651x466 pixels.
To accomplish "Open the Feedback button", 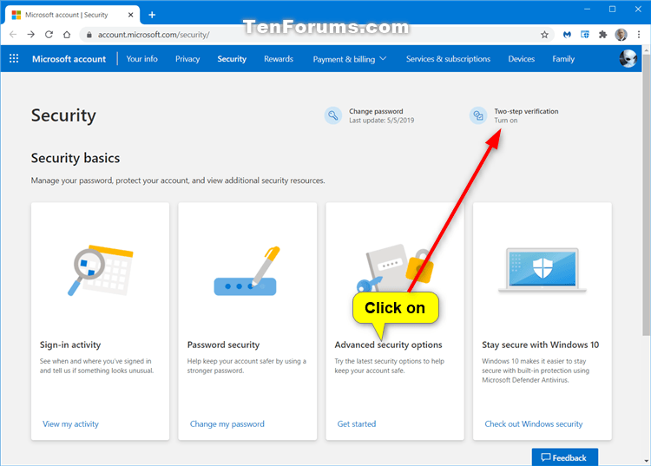I will point(565,456).
